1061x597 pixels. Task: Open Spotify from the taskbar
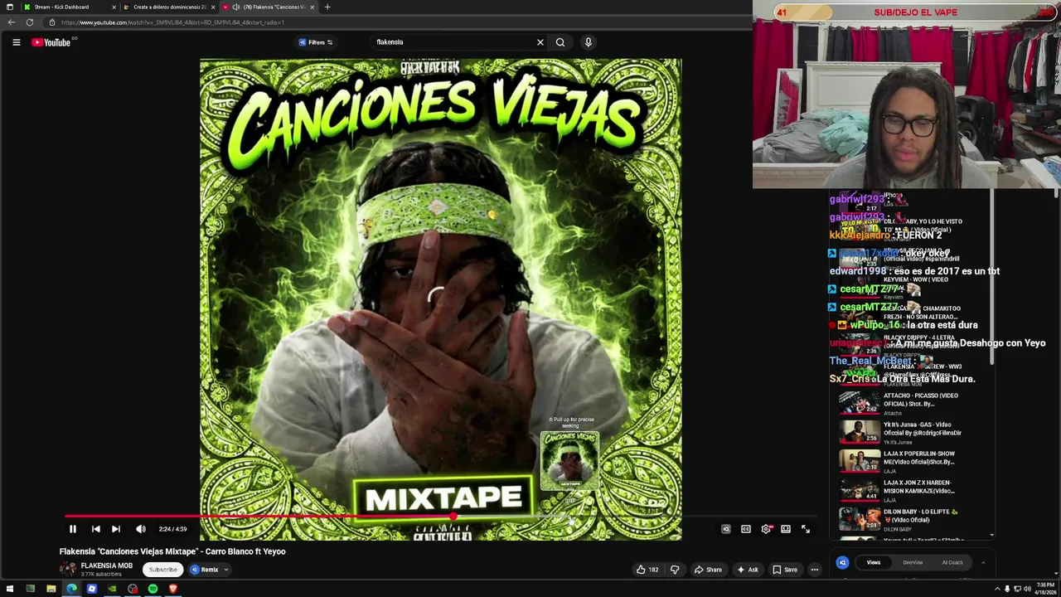coord(153,589)
